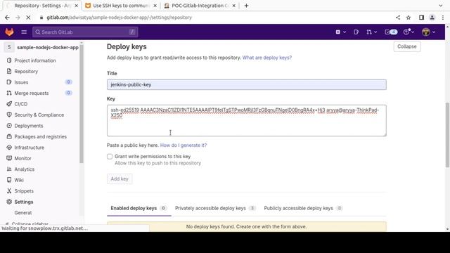Open the to-do list icon
Image resolution: width=450 pixels, height=253 pixels.
391,32
